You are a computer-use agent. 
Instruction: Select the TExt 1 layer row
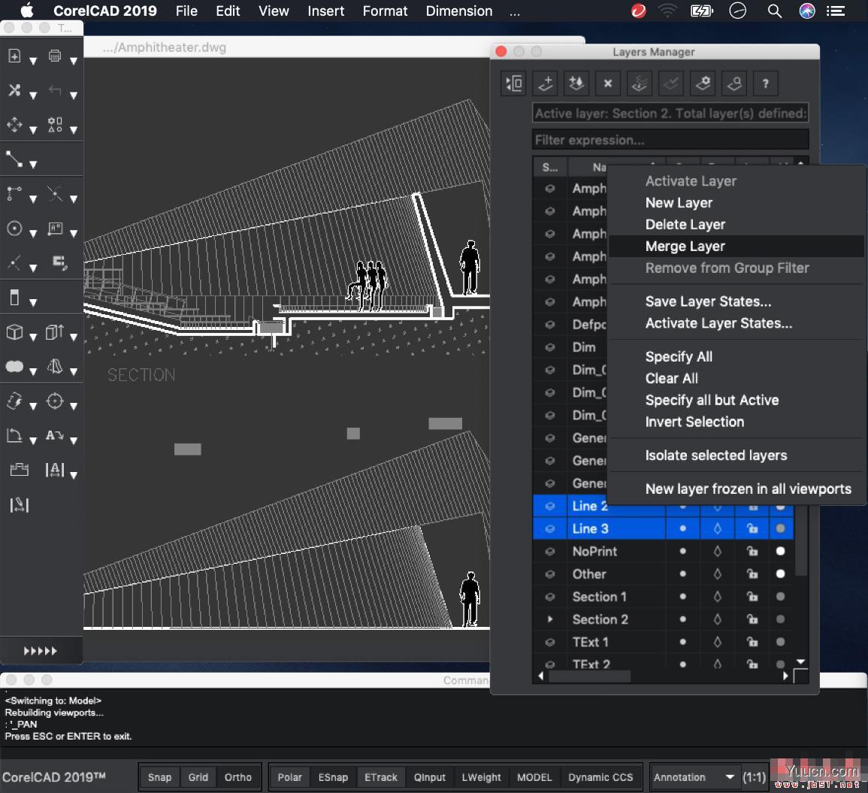click(663, 642)
